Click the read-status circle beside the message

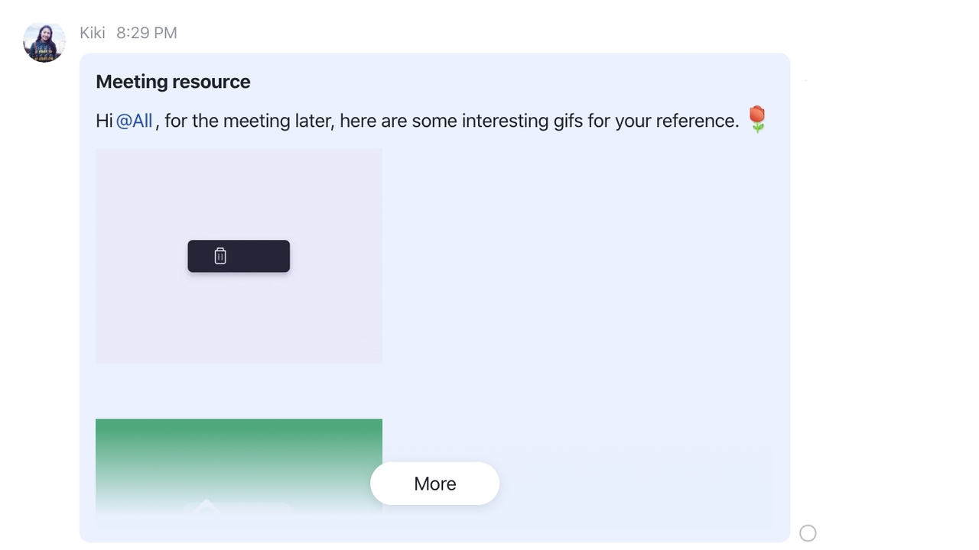pos(808,533)
